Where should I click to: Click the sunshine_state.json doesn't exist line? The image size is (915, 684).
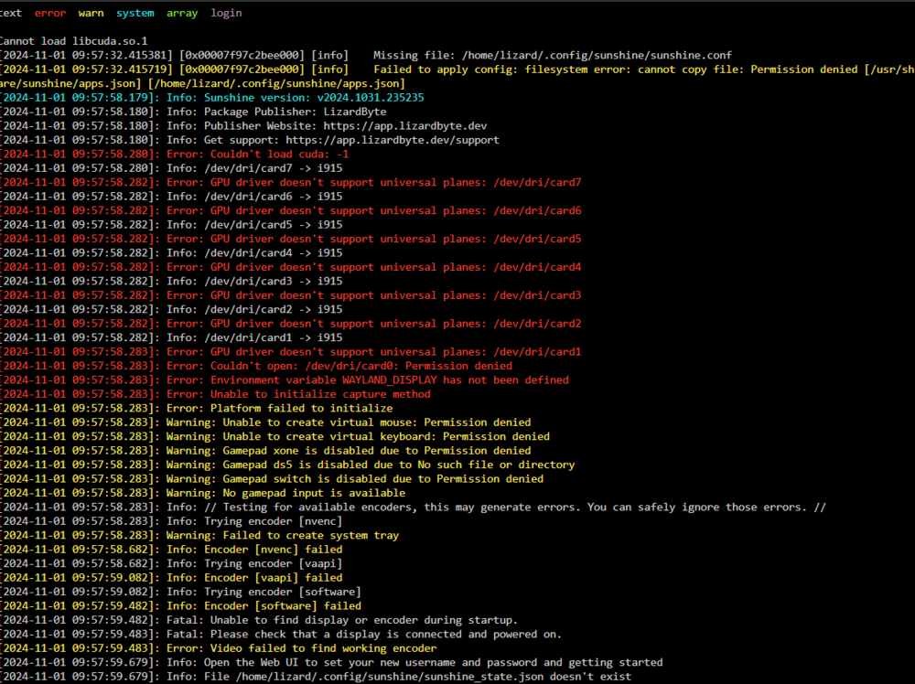316,677
